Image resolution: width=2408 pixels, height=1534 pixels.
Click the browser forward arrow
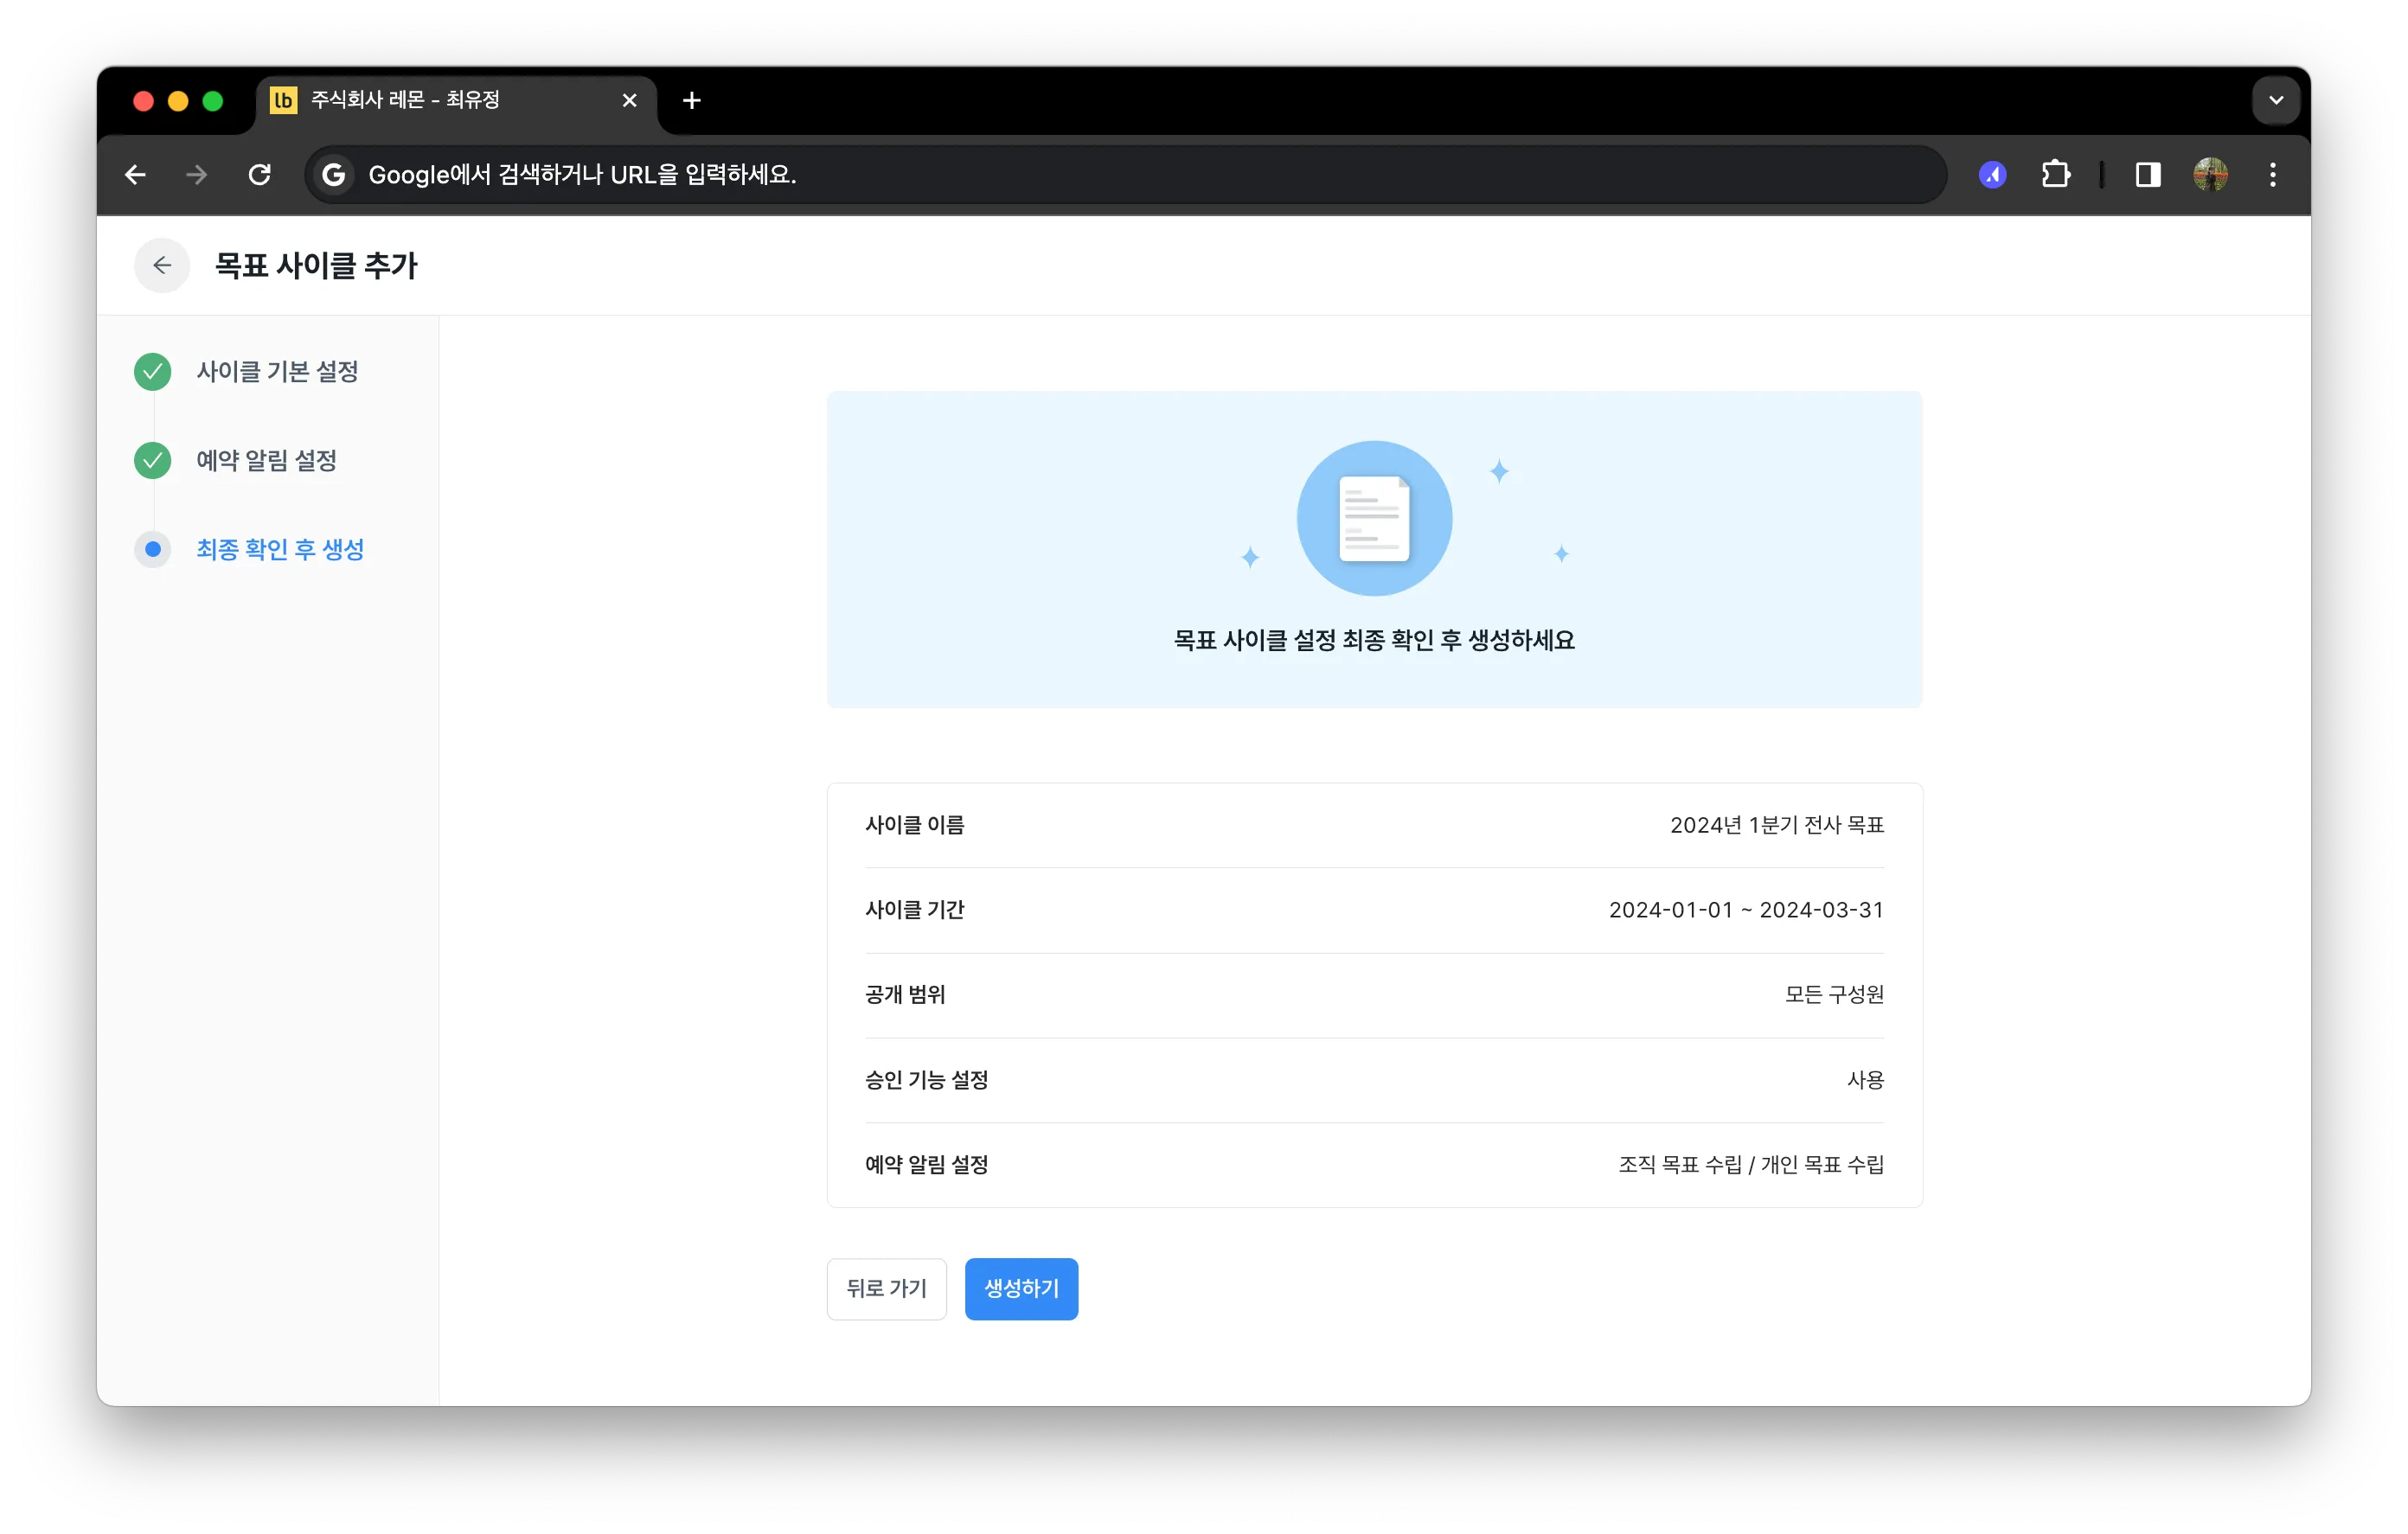[197, 175]
